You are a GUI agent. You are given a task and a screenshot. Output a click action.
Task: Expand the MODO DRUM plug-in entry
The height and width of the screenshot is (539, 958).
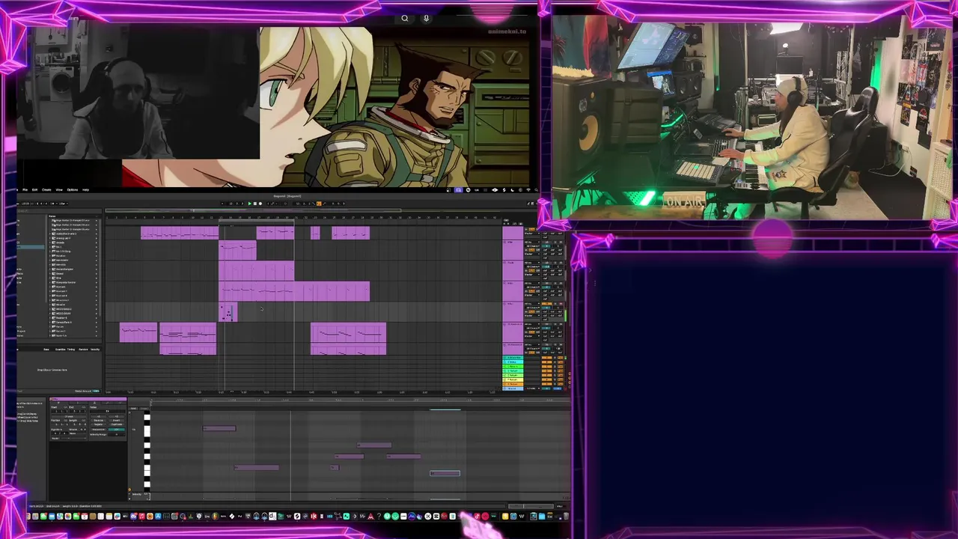pos(50,314)
